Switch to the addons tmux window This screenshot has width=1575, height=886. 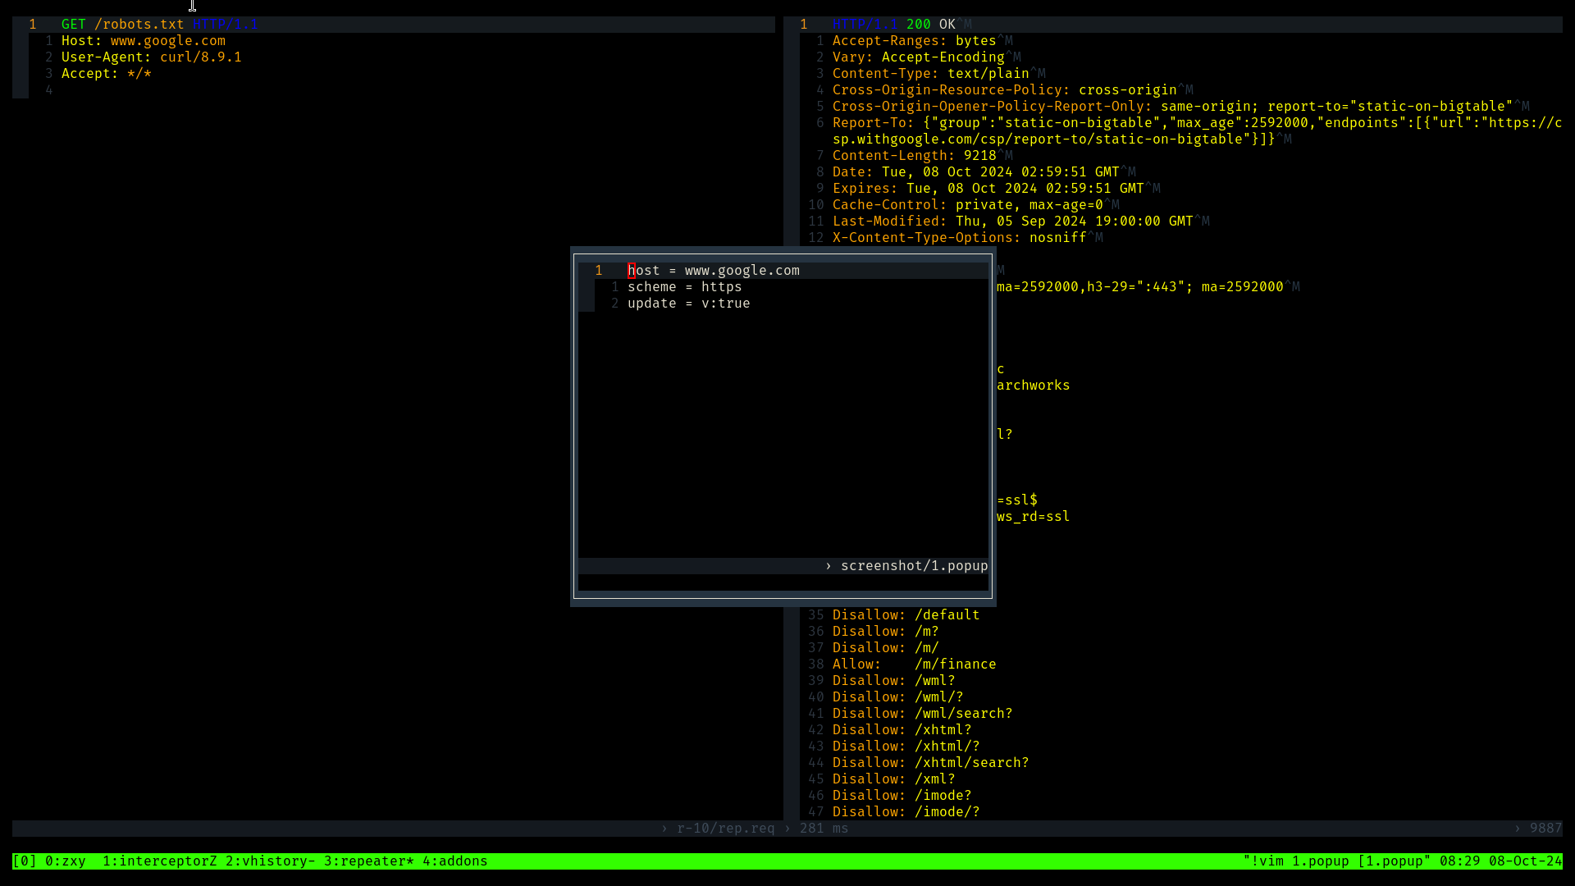[454, 861]
